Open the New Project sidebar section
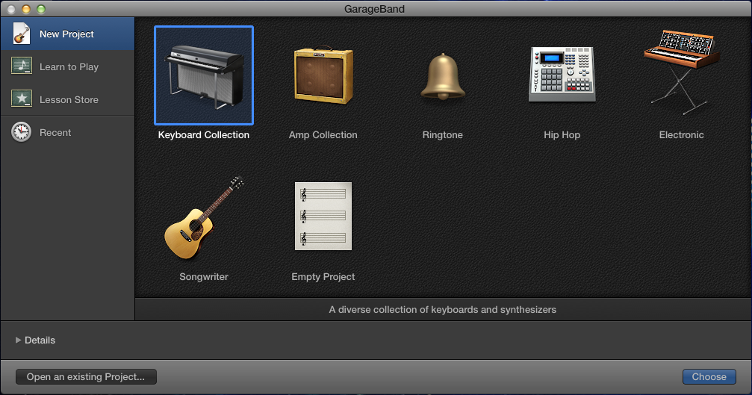This screenshot has width=752, height=395. pyautogui.click(x=68, y=34)
